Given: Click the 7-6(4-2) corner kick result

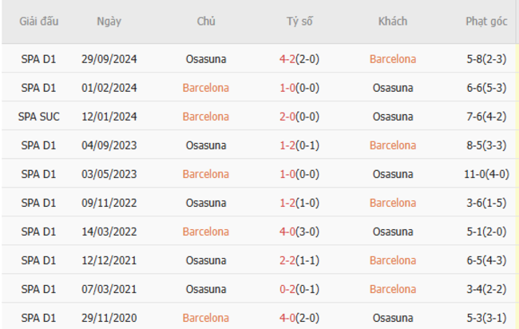Looking at the screenshot, I should [485, 117].
